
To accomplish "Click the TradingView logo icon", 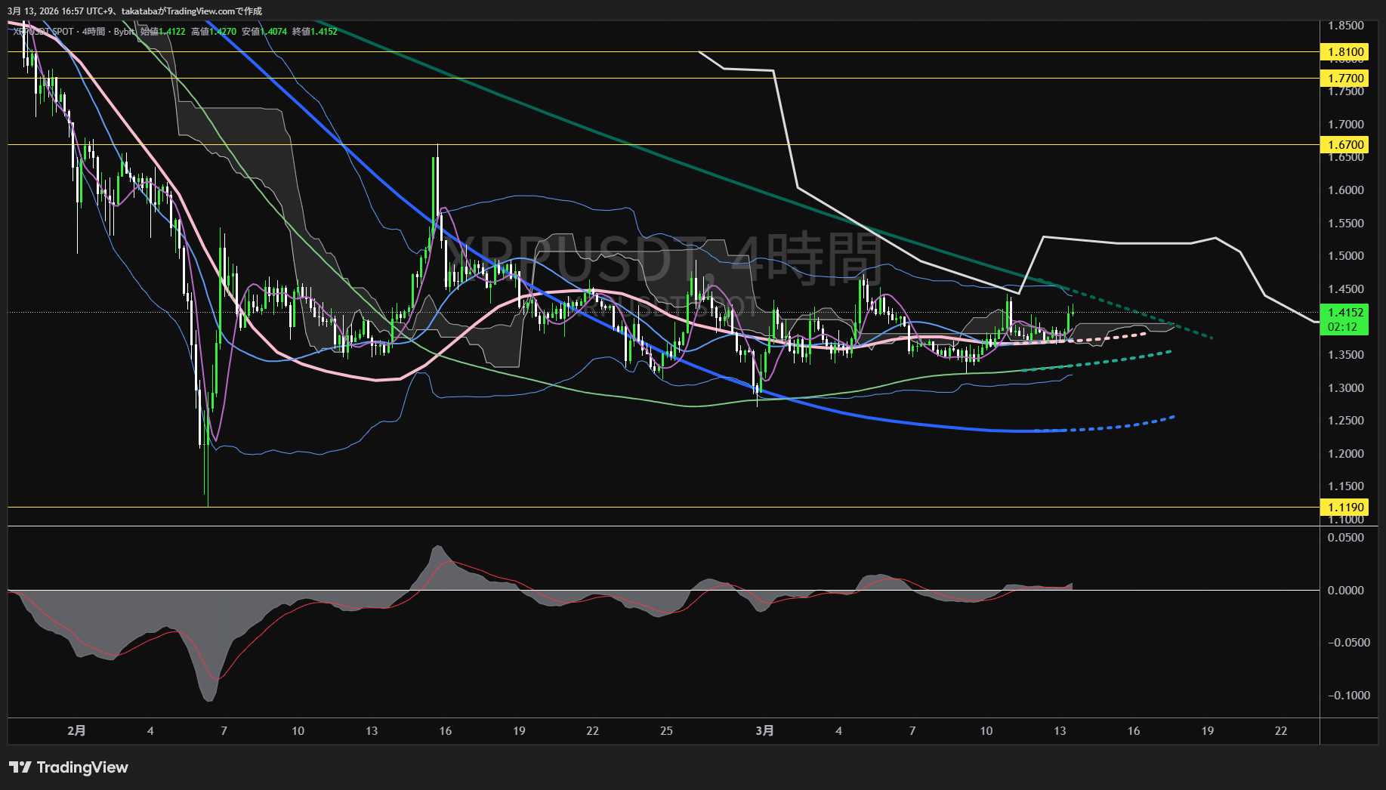I will (x=20, y=767).
